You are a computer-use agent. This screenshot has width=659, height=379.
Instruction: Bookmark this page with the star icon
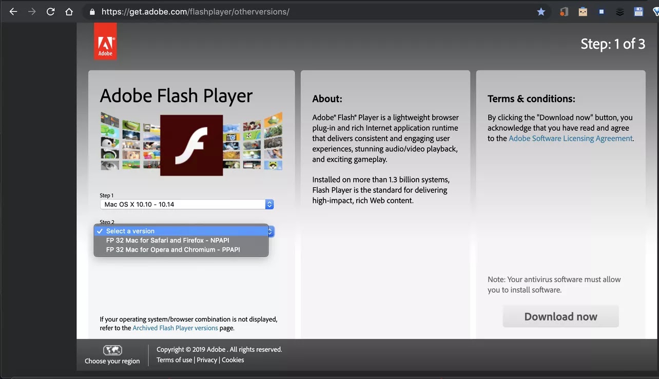(x=541, y=11)
